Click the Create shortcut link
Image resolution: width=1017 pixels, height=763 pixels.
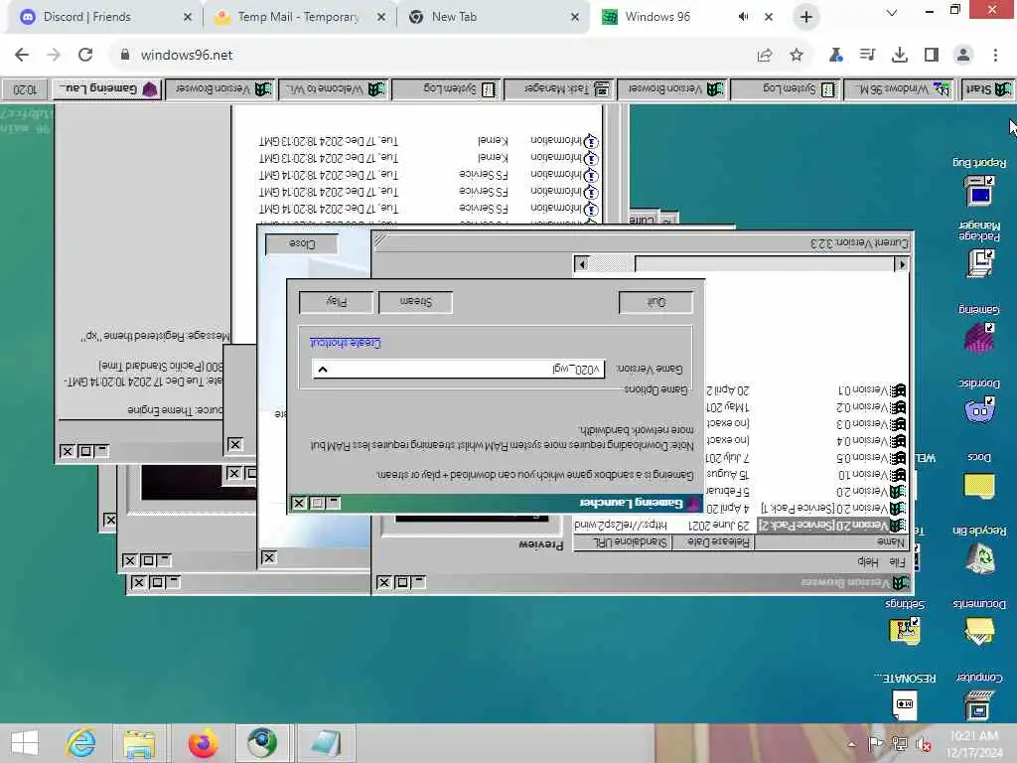(x=345, y=343)
